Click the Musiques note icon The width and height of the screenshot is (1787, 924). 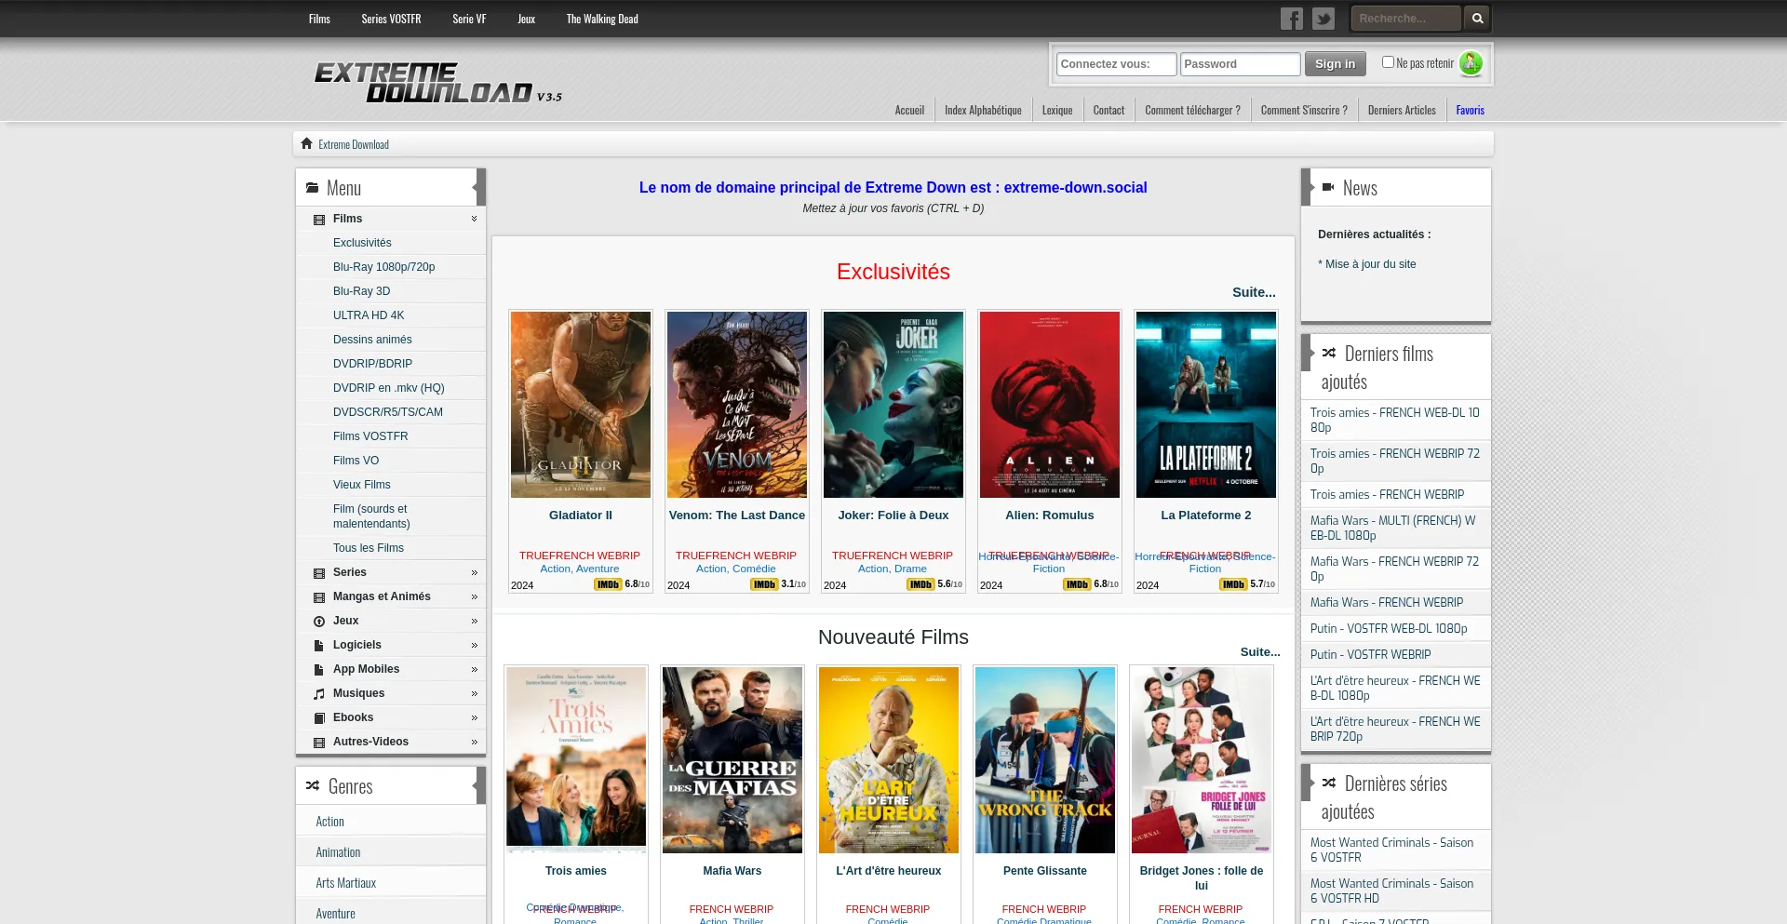coord(319,694)
